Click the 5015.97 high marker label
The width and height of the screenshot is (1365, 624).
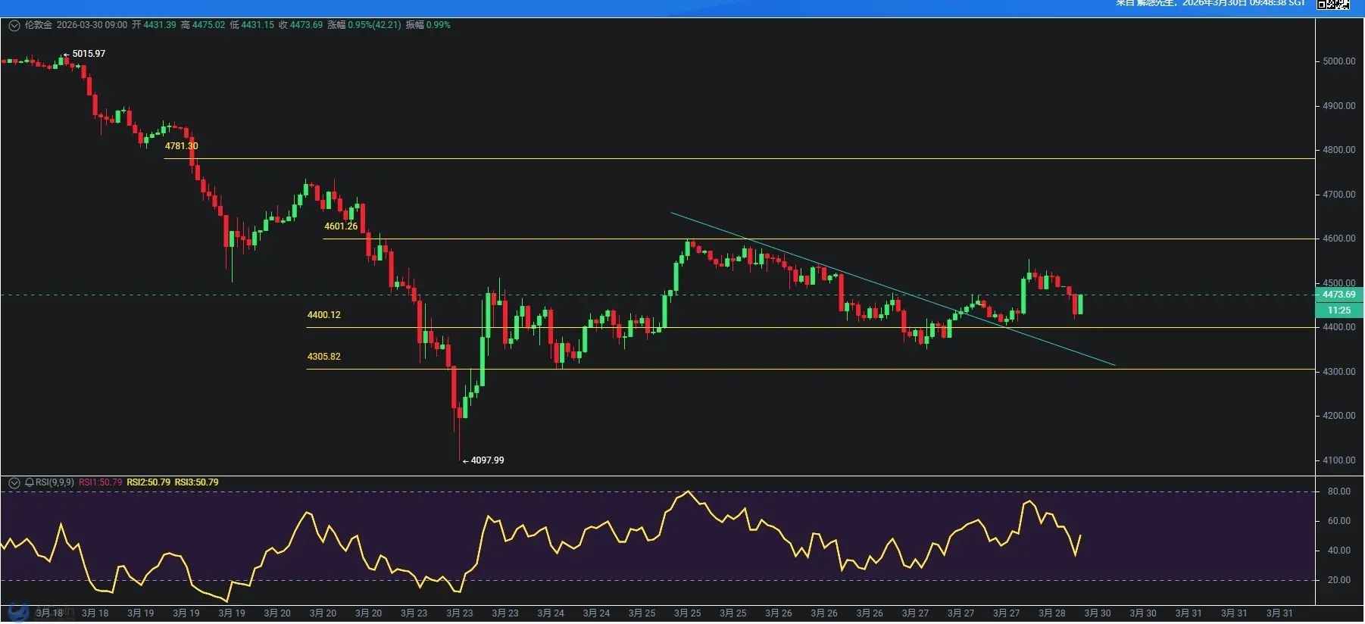pos(89,54)
